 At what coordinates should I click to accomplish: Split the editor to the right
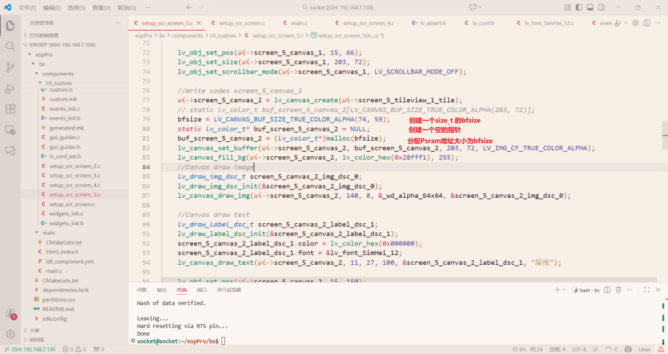click(646, 23)
